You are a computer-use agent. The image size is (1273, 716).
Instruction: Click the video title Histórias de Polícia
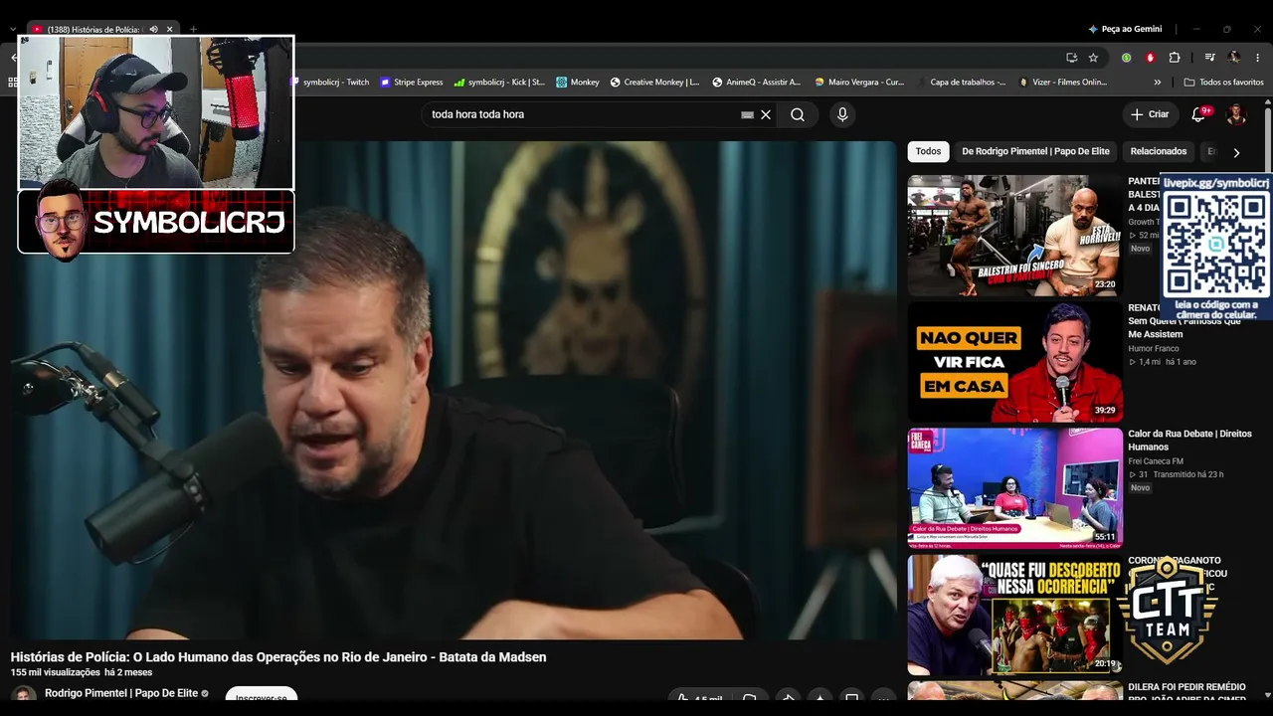(x=278, y=657)
